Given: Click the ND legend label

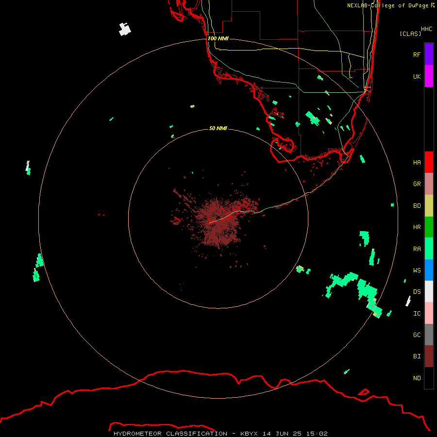Looking at the screenshot, I should pos(417,378).
